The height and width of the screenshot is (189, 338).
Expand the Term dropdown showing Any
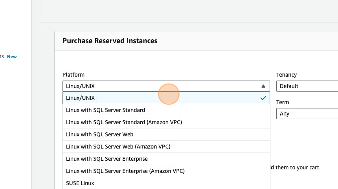[307, 114]
